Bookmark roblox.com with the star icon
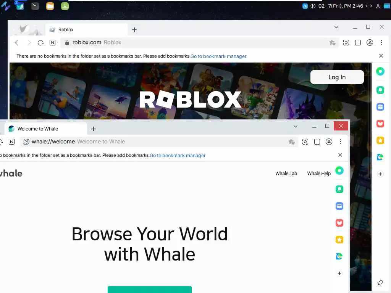391x293 pixels. pyautogui.click(x=332, y=43)
